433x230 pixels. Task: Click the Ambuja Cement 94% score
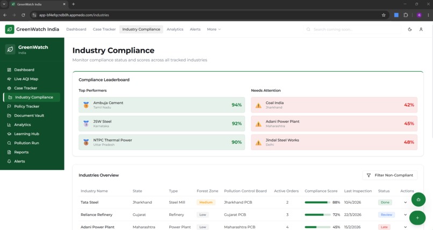click(237, 105)
